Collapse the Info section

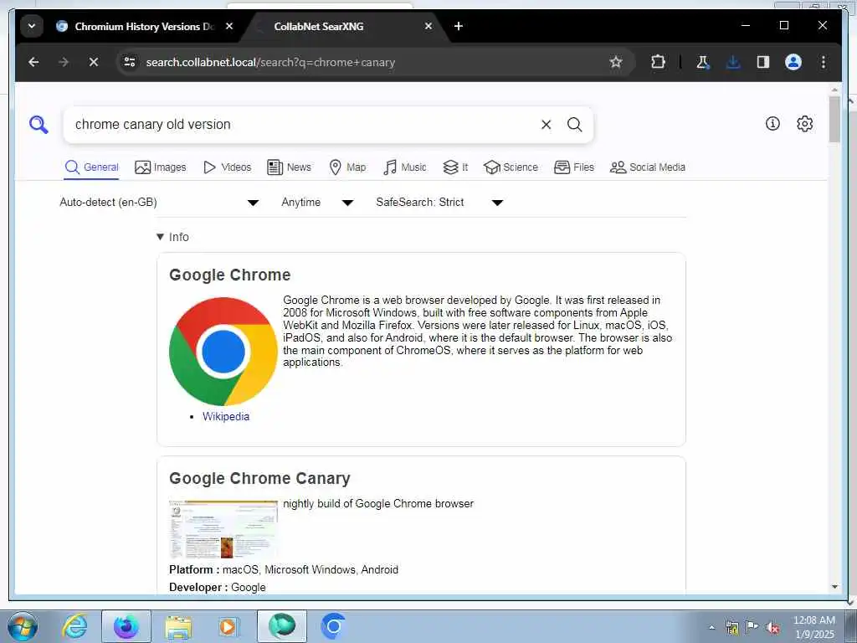(172, 237)
